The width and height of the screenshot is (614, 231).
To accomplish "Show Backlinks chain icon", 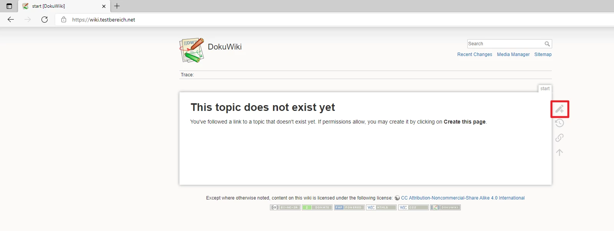I will [x=559, y=138].
